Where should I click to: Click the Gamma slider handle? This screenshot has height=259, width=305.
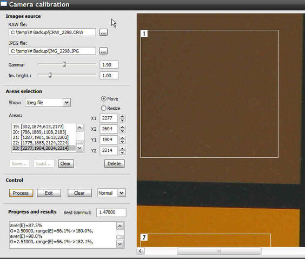pyautogui.click(x=64, y=64)
